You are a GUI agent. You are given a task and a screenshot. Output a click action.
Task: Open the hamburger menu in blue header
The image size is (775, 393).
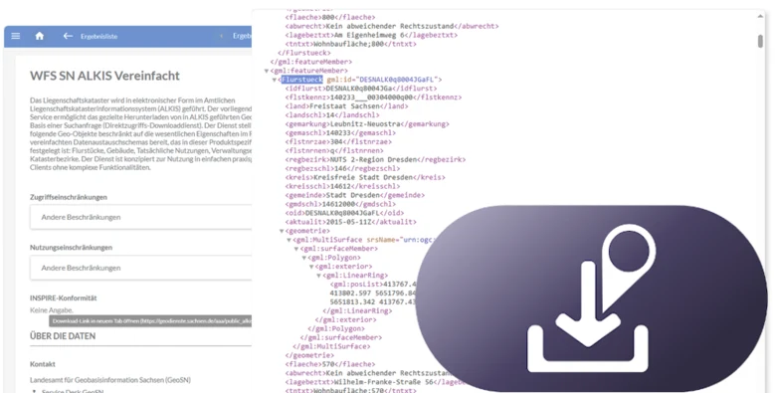point(16,36)
